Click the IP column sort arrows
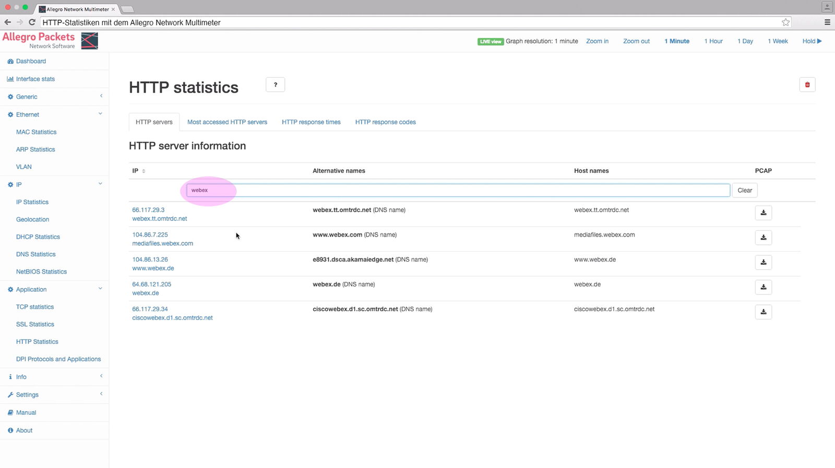The height and width of the screenshot is (468, 835). (x=144, y=171)
